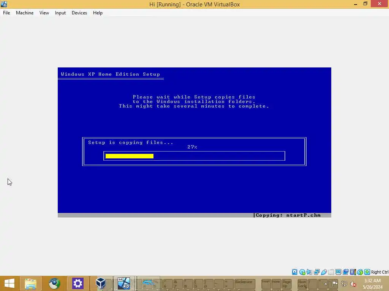
Task: Toggle the mouse integration indicator
Action: coord(360,272)
